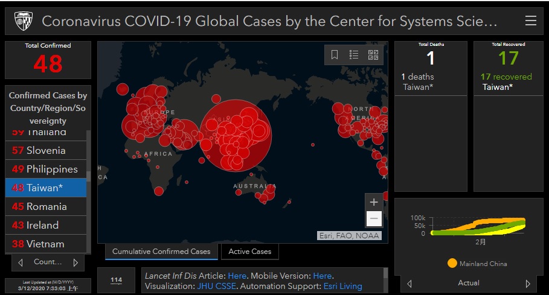Open the Lancet article Here link
This screenshot has width=549, height=295.
[237, 276]
